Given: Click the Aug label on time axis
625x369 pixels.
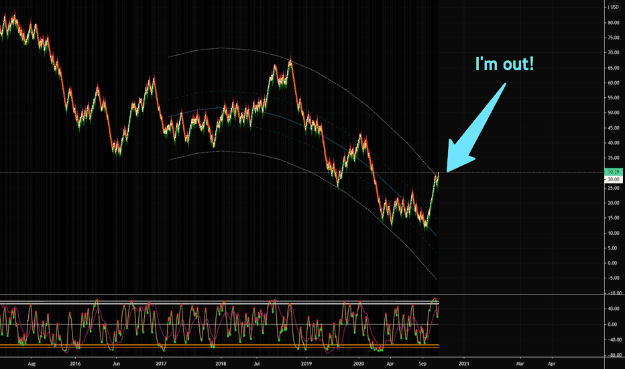Looking at the screenshot, I should 32,364.
